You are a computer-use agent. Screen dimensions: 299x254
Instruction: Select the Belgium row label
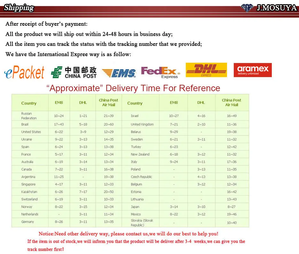pos(136,184)
